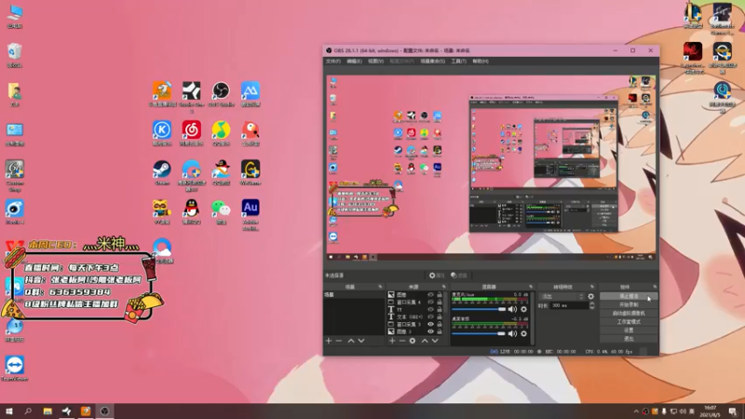745x419 pixels.
Task: Toggle lock on 图像 3 source
Action: pos(440,331)
